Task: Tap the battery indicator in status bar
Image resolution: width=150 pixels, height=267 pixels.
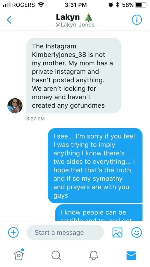Action: tap(141, 5)
